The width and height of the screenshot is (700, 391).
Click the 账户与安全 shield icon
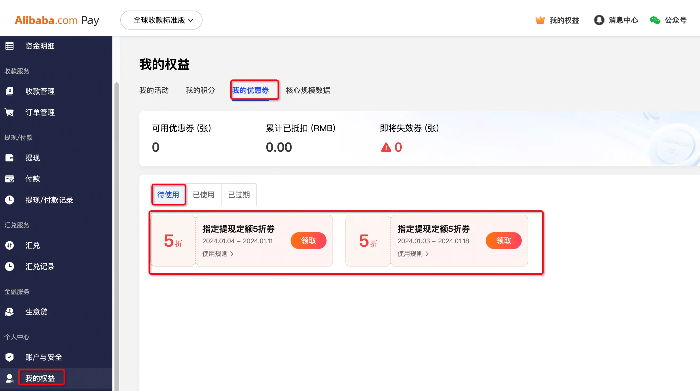click(9, 357)
